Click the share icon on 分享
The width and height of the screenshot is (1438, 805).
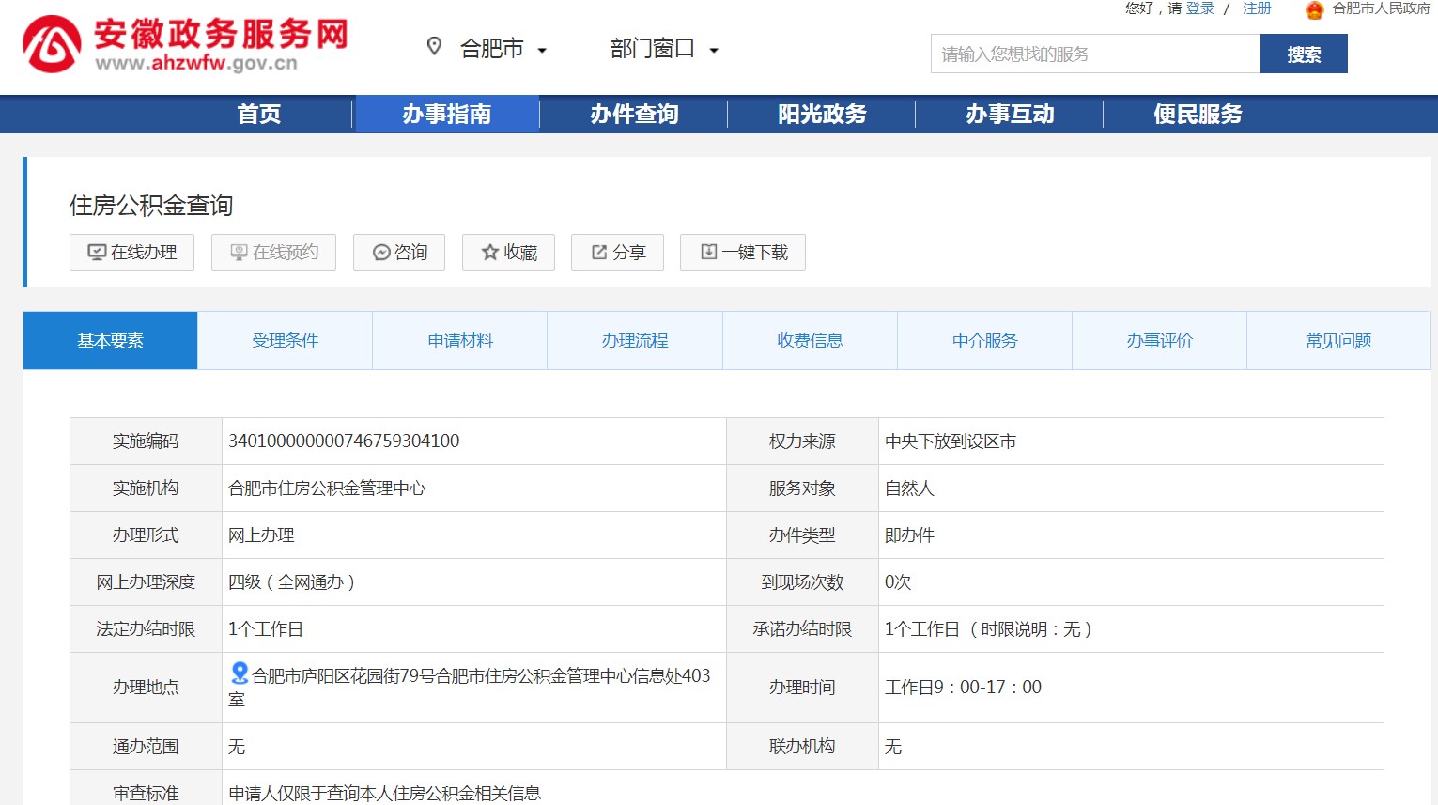coord(599,253)
